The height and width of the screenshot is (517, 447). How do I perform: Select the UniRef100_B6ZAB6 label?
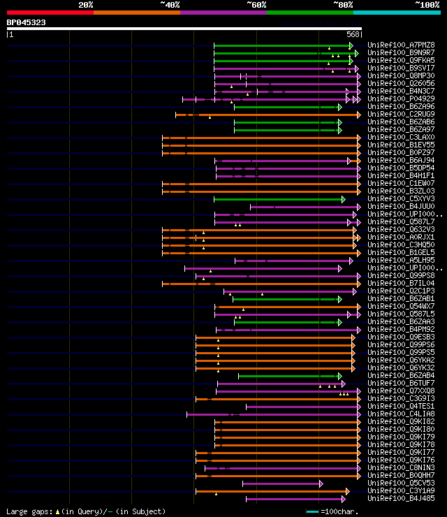pyautogui.click(x=401, y=122)
